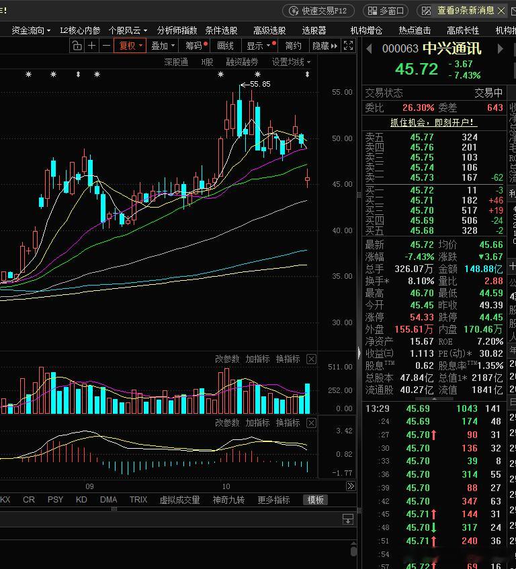Viewport: 516px width, 569px height.
Task: Zoom out the K-line chart with minus
Action: coord(106,46)
